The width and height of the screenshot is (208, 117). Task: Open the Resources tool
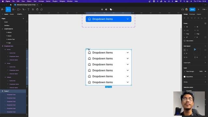[33, 9]
